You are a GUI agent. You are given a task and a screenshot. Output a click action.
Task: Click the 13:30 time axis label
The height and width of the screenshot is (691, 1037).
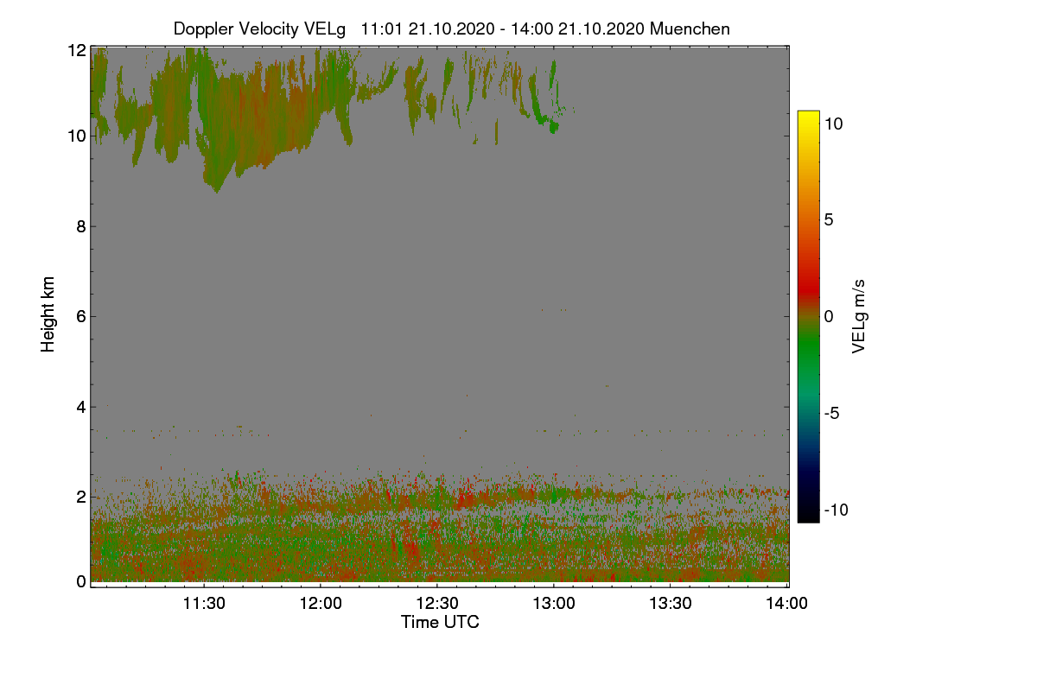click(670, 604)
